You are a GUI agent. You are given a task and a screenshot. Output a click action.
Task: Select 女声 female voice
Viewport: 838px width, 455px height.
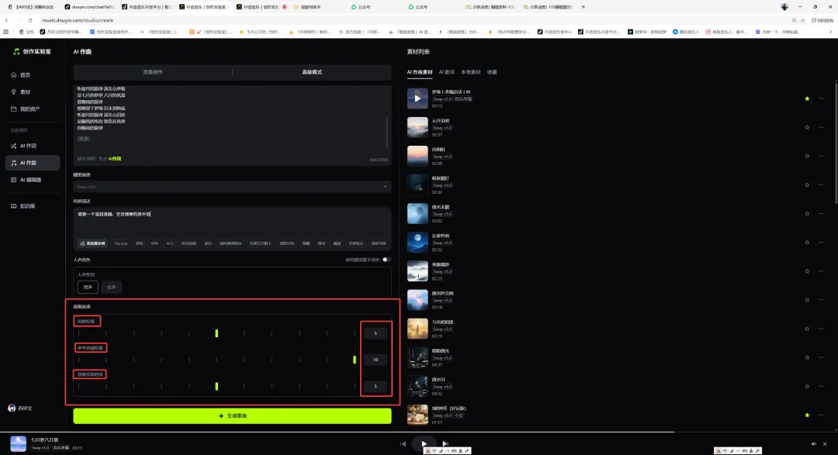(111, 288)
